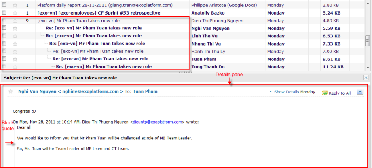The height and width of the screenshot is (168, 372).
Task: Select checkbox of Hanh Thi Thu Ly's reply
Action: coord(4,51)
